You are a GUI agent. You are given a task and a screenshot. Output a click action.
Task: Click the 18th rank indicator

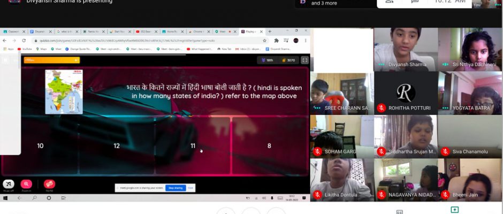267,60
